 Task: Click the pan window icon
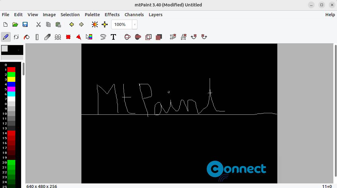tap(105, 24)
